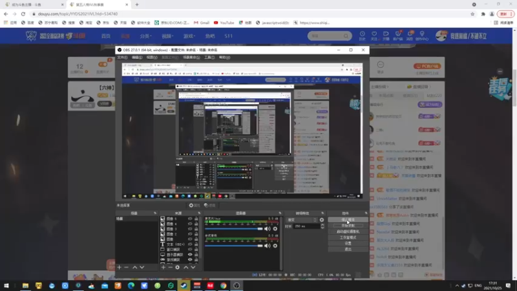
Task: Remove the selected scene with minus icon
Action: (126, 267)
